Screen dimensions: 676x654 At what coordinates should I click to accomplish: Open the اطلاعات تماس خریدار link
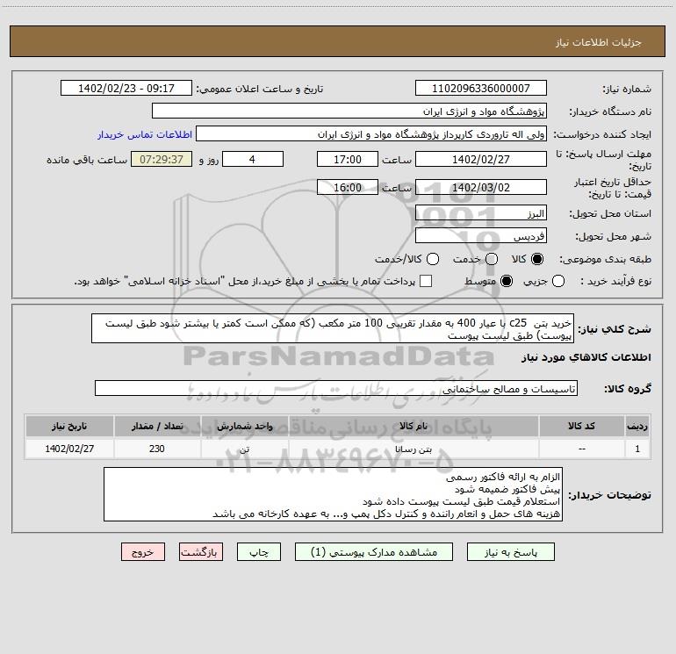point(145,134)
